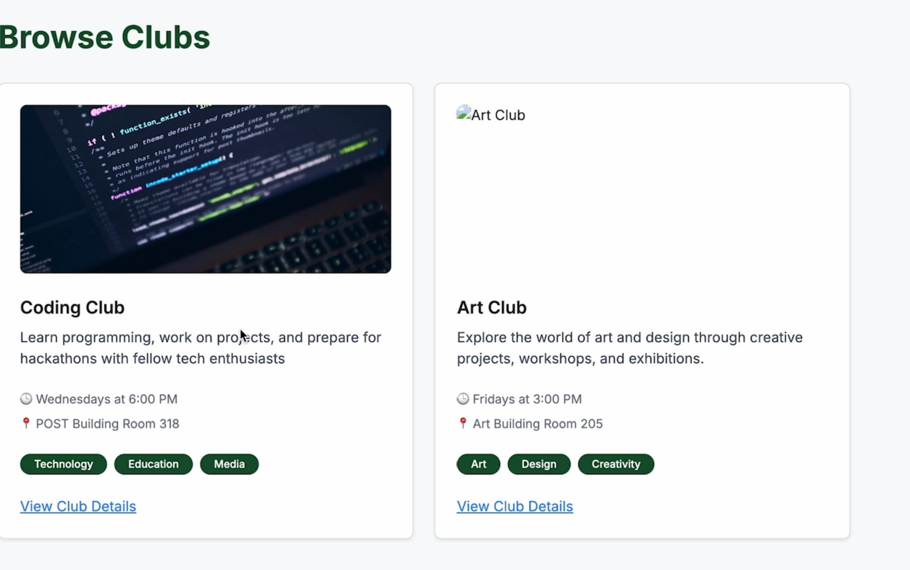Click the Browse Clubs page heading
This screenshot has height=570, width=910.
(x=105, y=36)
